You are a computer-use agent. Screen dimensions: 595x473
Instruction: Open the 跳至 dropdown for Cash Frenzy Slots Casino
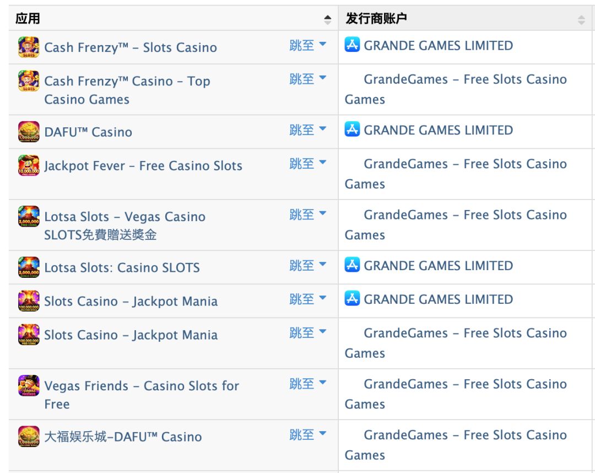point(308,45)
